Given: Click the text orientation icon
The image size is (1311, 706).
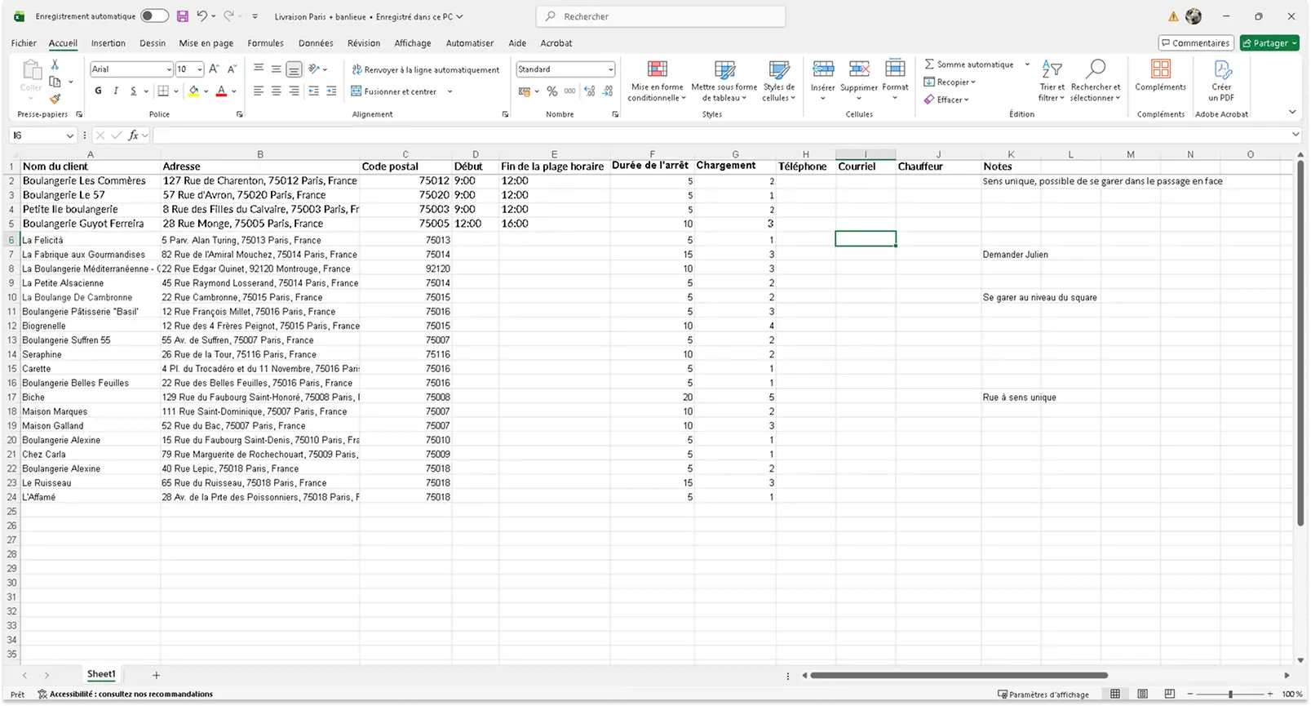Looking at the screenshot, I should pos(314,69).
